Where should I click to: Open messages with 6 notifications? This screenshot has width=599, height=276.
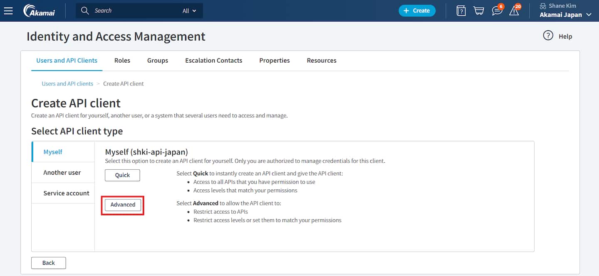pyautogui.click(x=497, y=11)
